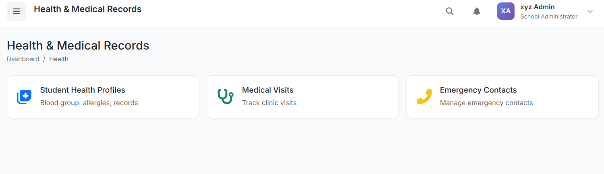Click the 'Blood group, allergies, records' description
604x174 pixels.
pos(89,103)
